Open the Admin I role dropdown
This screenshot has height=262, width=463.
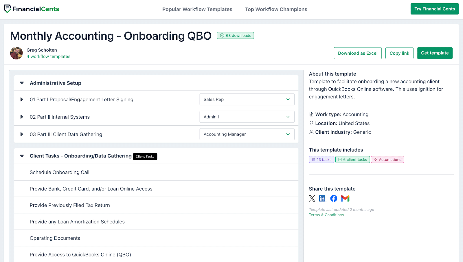point(247,117)
